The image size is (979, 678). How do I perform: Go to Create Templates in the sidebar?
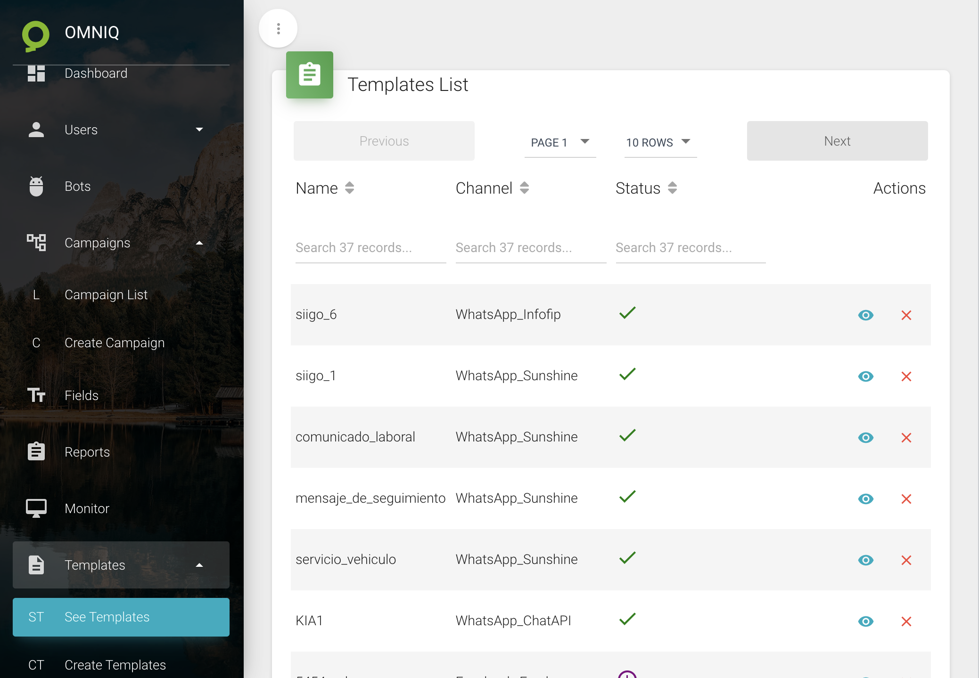115,665
